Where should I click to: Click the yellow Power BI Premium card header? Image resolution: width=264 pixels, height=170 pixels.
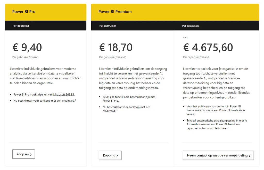pos(155,12)
